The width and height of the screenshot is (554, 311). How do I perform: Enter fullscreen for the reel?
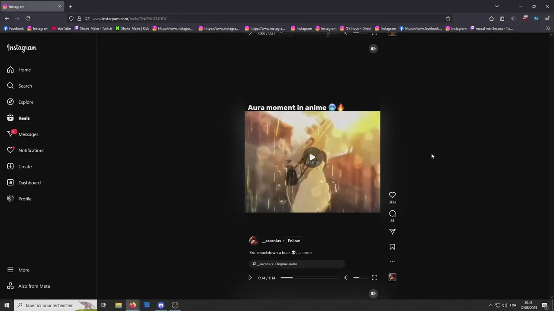[x=374, y=278]
